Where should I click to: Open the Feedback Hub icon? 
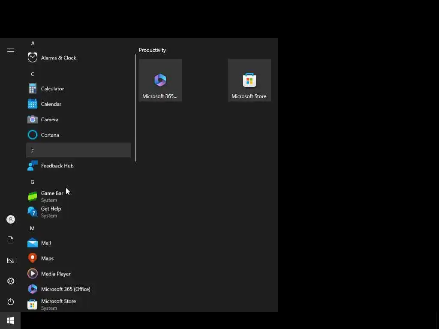[33, 166]
